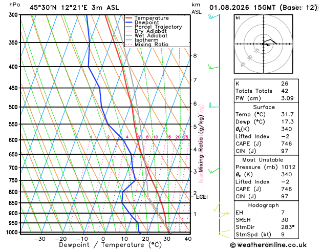Click the green wind barb at 700 hPa
Viewport: 322px width, 249px height.
214,170
